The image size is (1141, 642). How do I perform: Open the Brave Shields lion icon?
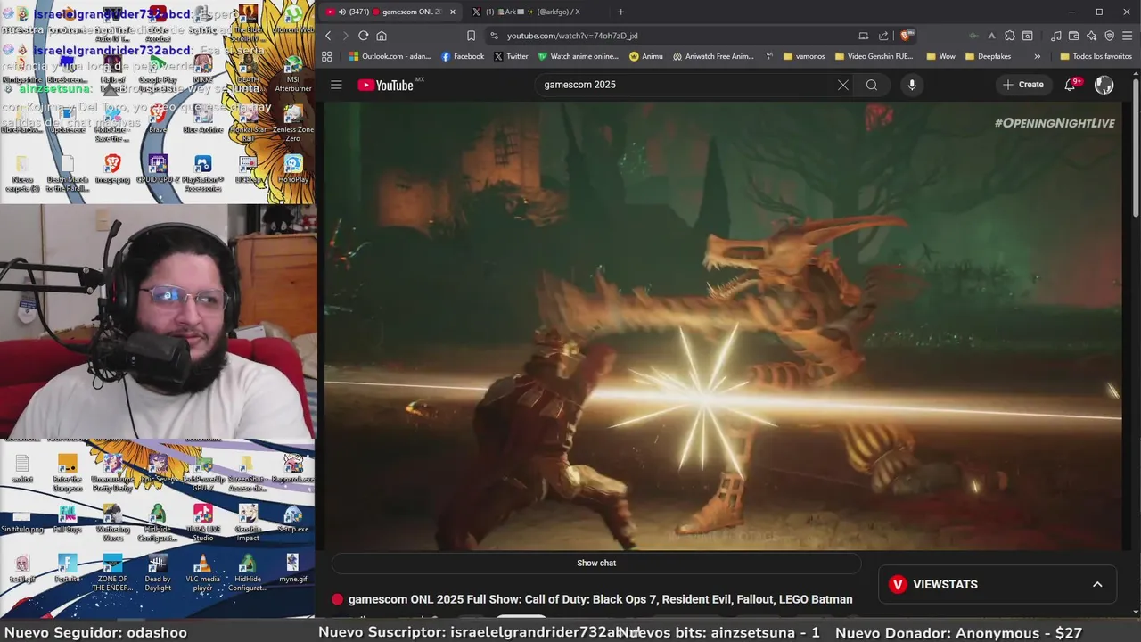coord(907,36)
